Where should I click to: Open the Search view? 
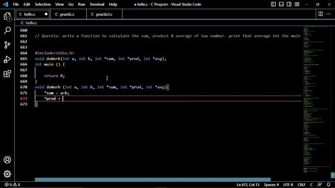(7, 30)
